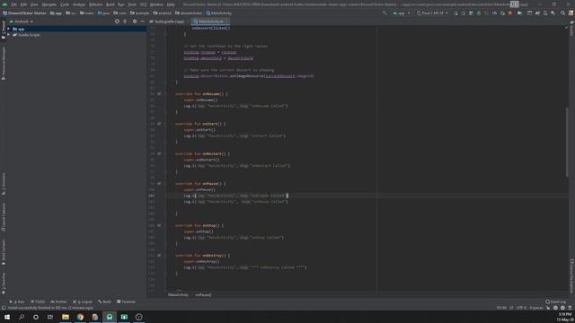
Task: Hide the Project panel with minus icon
Action: [142, 22]
